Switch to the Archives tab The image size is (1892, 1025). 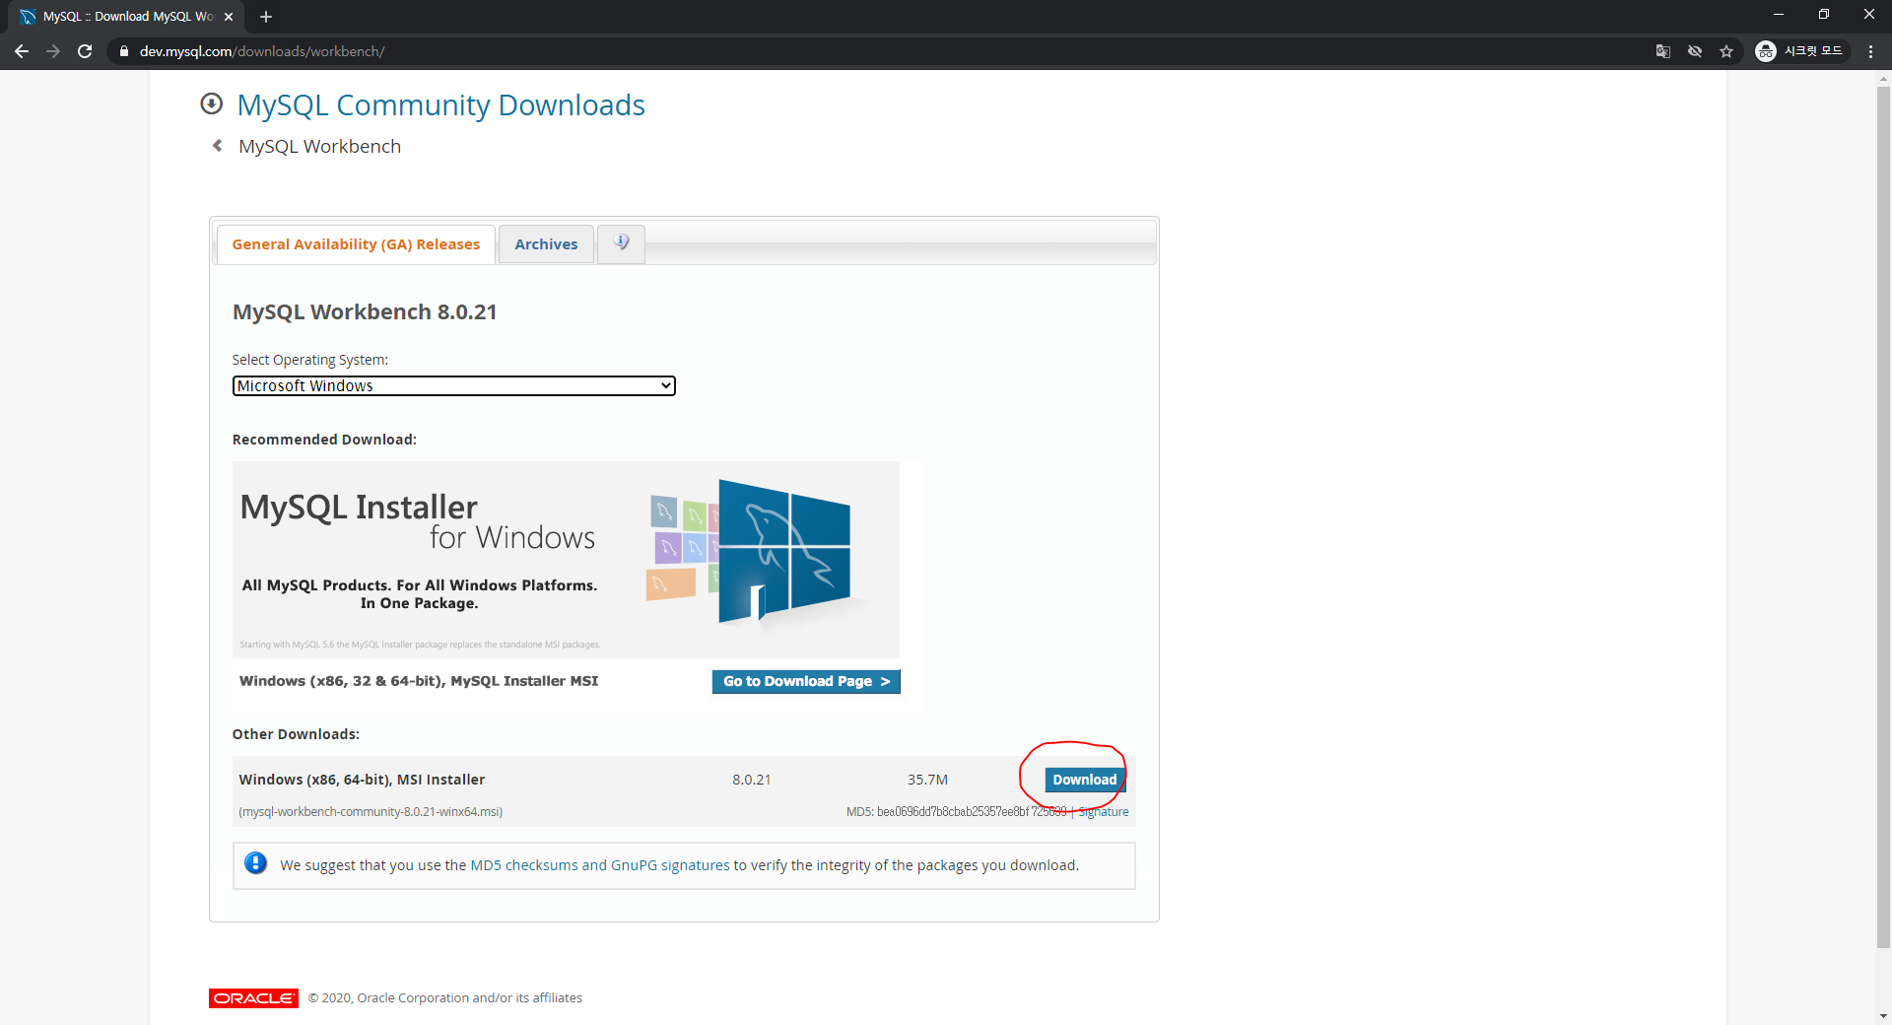tap(546, 244)
